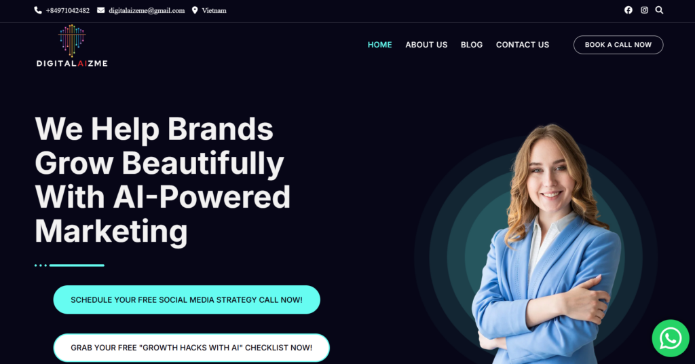Open the Instagram profile icon

pos(644,10)
